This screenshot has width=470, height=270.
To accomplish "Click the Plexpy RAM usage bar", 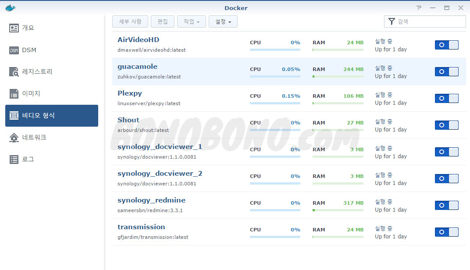I will 338,103.
